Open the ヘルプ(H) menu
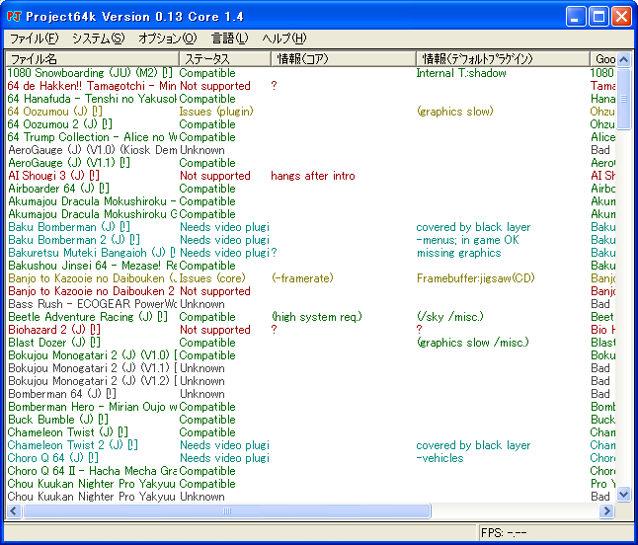This screenshot has width=638, height=545. (x=283, y=39)
